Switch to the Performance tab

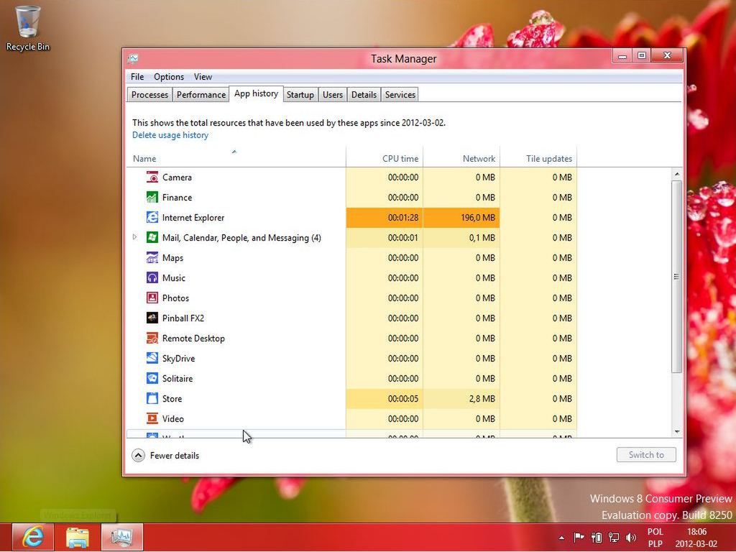[201, 95]
